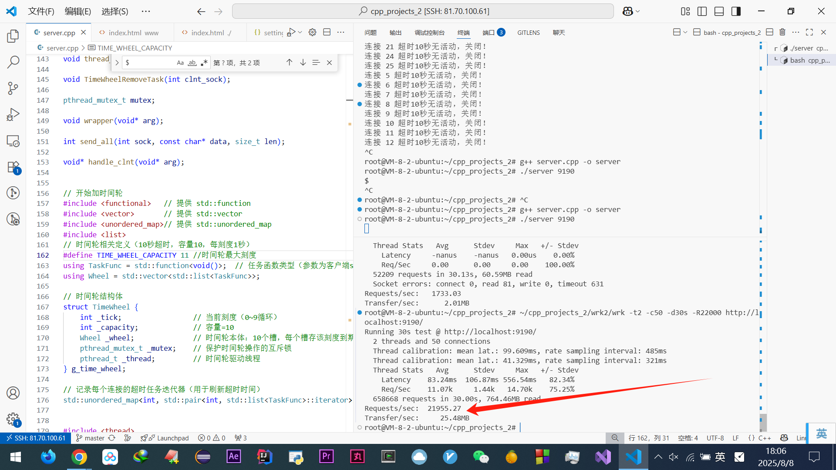Open the run button dropdown arrow
Image resolution: width=836 pixels, height=470 pixels.
pyautogui.click(x=300, y=32)
